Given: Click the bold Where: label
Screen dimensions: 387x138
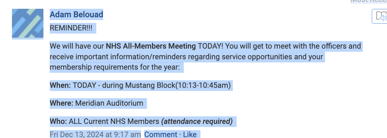Looking at the screenshot, I should 61,103.
